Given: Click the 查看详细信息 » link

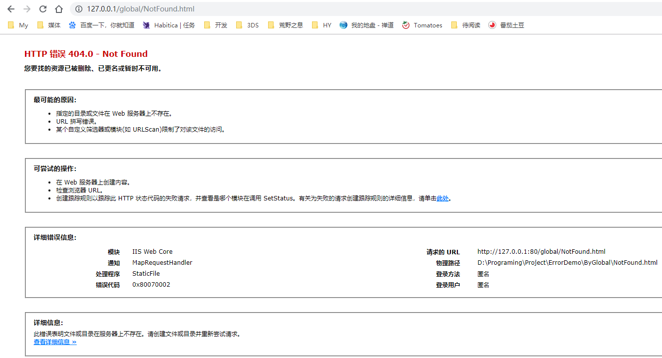Looking at the screenshot, I should [x=55, y=342].
